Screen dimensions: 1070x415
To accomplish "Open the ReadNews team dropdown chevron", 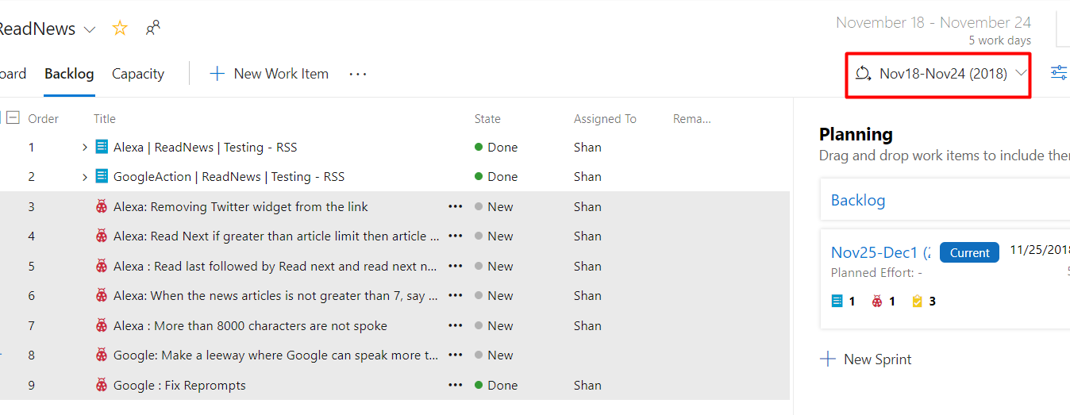I will pyautogui.click(x=90, y=29).
